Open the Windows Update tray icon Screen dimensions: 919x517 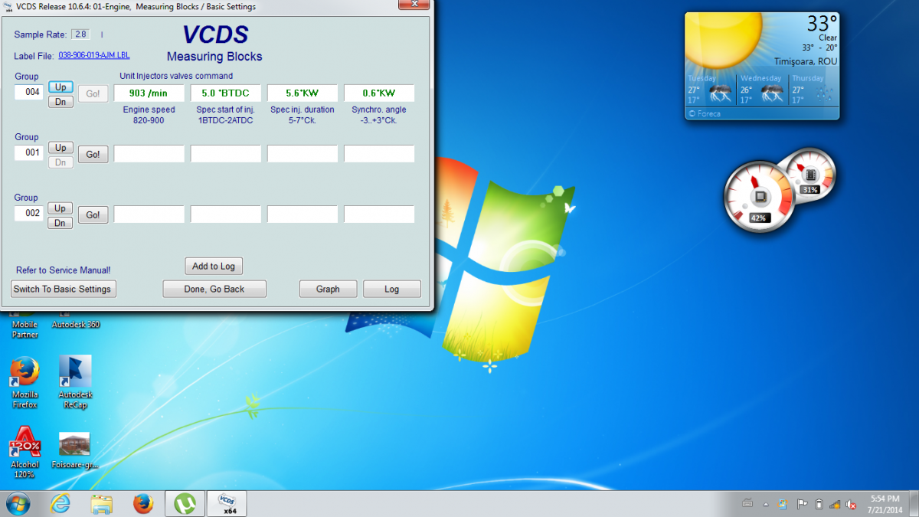coord(783,504)
